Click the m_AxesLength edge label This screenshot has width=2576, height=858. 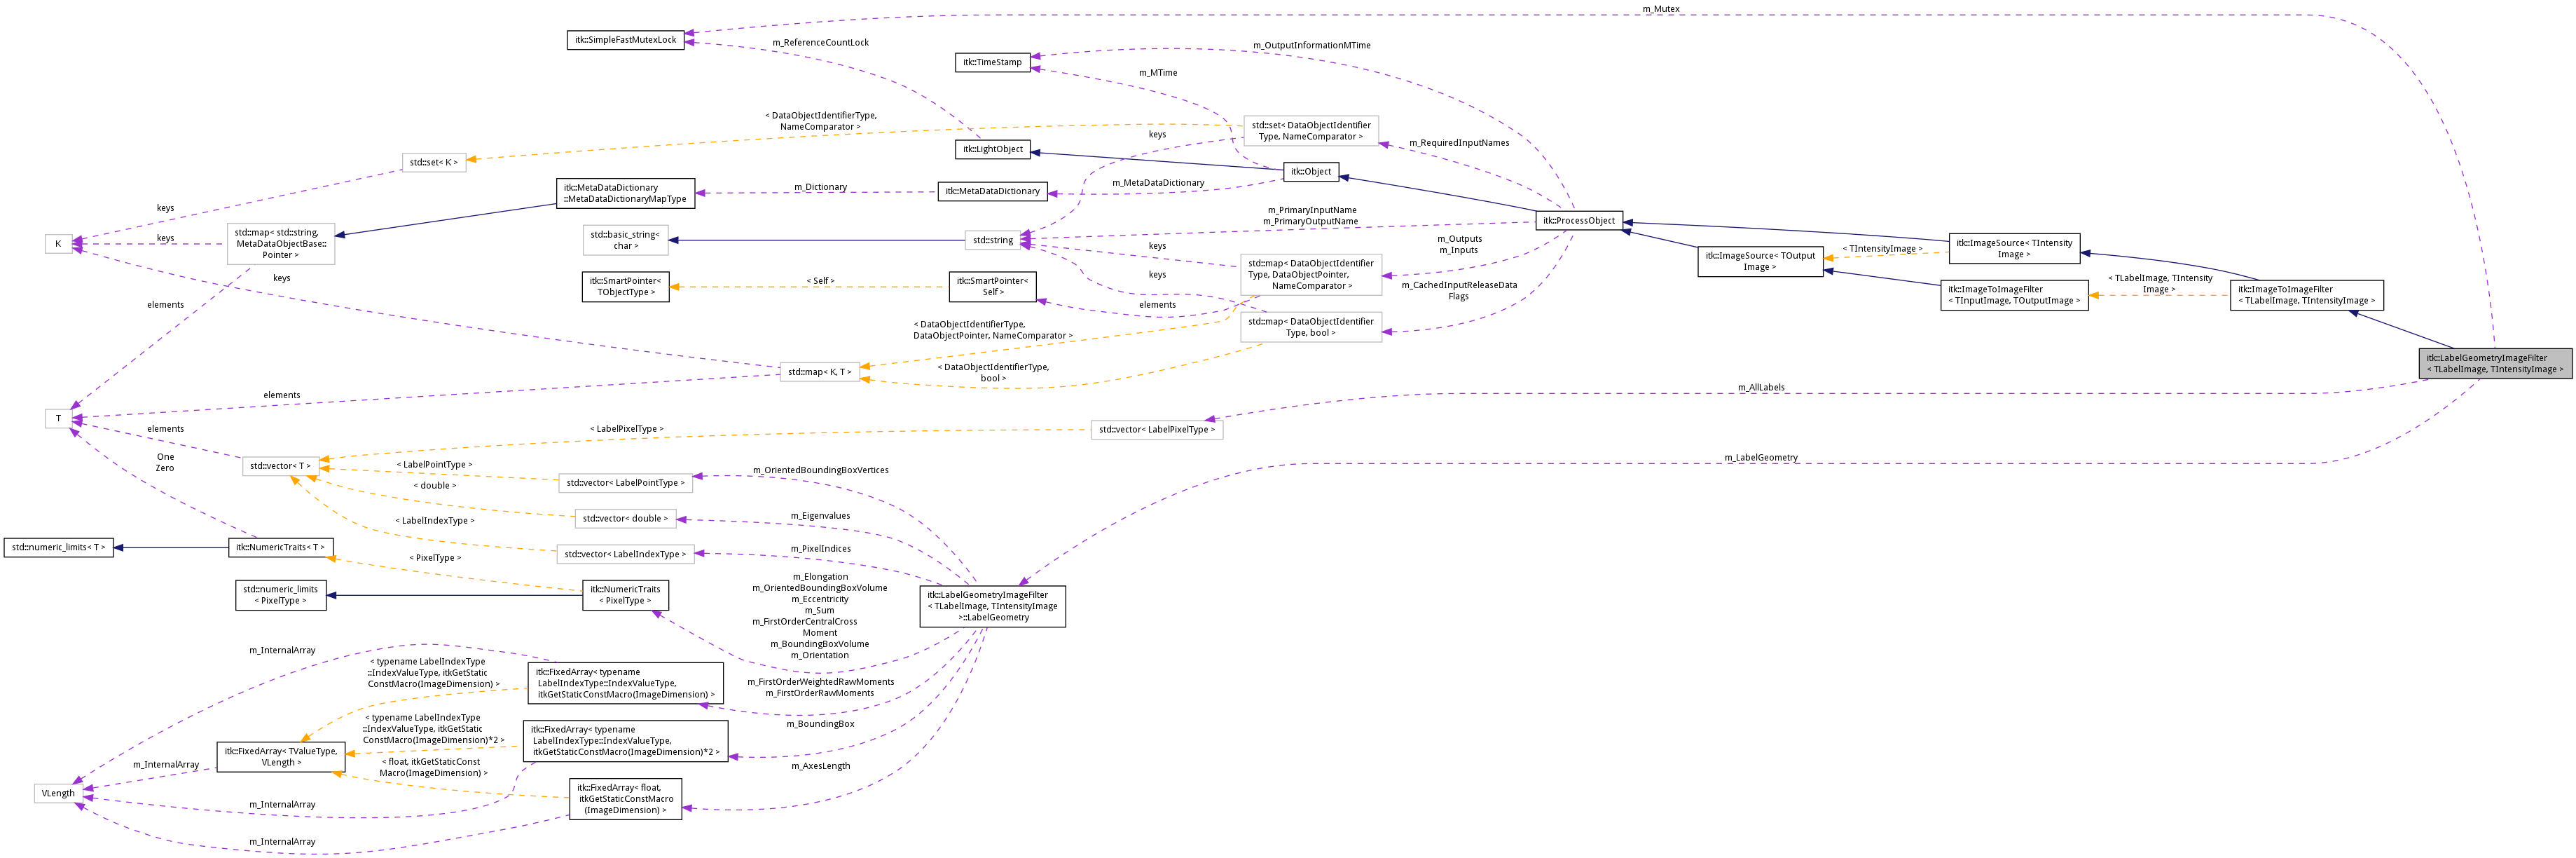820,766
